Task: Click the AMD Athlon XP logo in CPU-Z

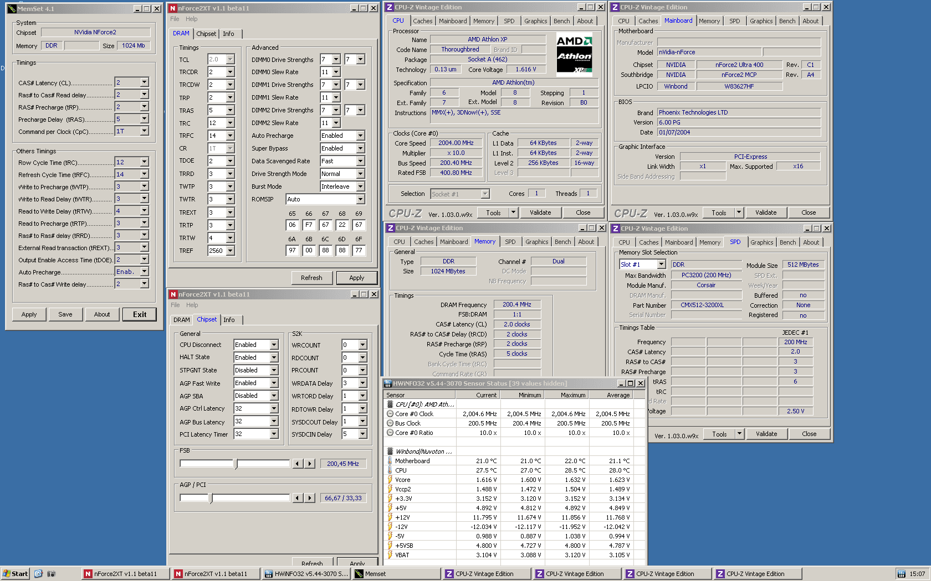Action: pos(574,54)
